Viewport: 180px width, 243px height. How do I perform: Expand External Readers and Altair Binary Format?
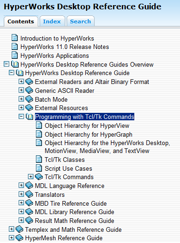[x=21, y=81]
